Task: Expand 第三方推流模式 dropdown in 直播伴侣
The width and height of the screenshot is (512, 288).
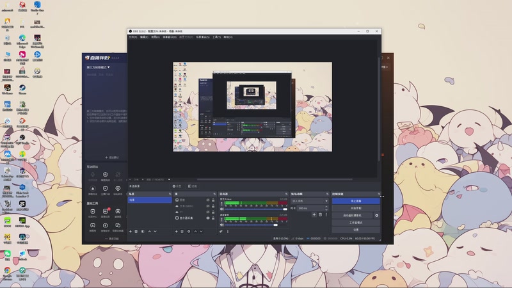Action: pos(99,67)
